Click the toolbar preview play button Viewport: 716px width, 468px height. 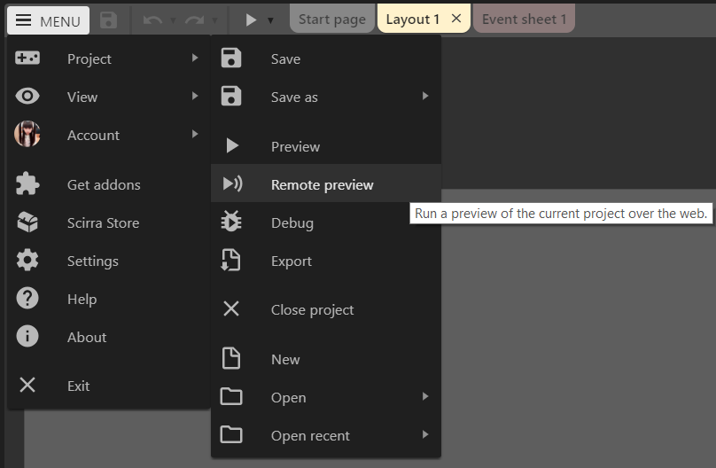coord(251,20)
